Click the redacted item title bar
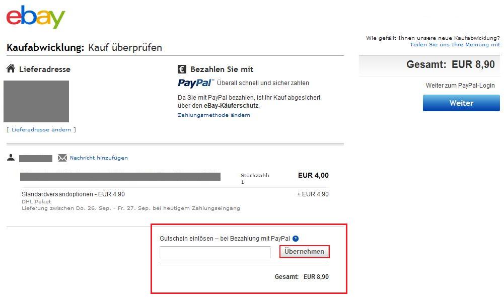The image size is (504, 297). [x=120, y=176]
